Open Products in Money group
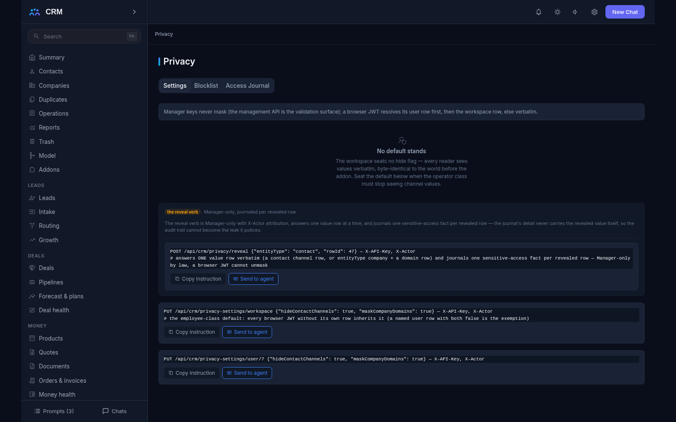676x422 pixels. 84,338
